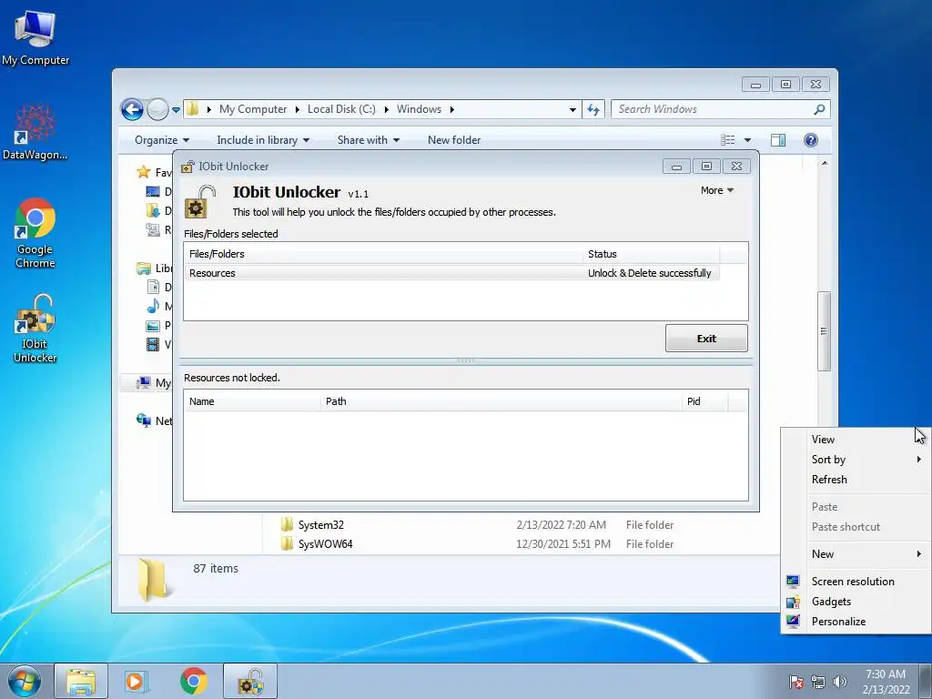Click My Computer breadcrumb
The height and width of the screenshot is (699, 932).
click(253, 109)
